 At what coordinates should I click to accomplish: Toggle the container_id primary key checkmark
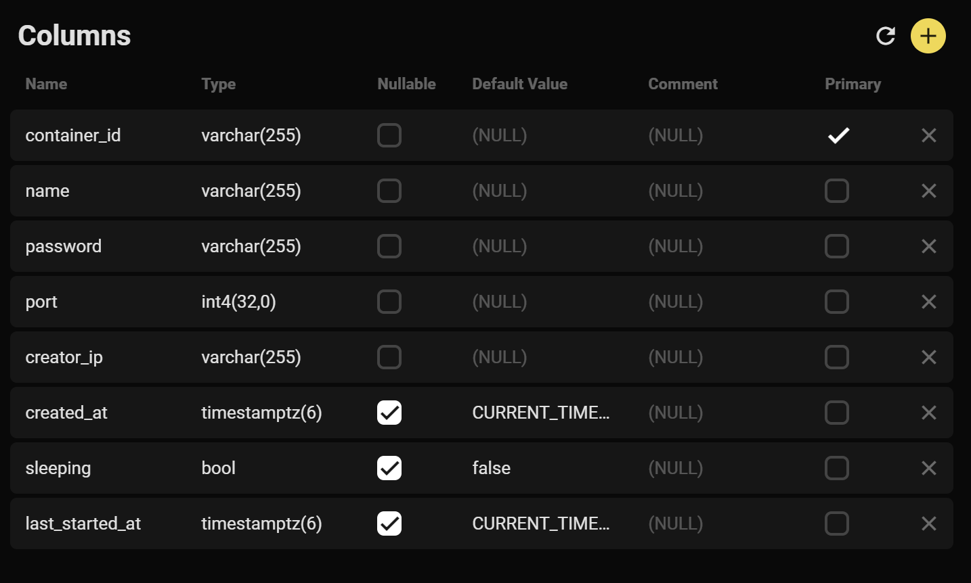pos(838,135)
